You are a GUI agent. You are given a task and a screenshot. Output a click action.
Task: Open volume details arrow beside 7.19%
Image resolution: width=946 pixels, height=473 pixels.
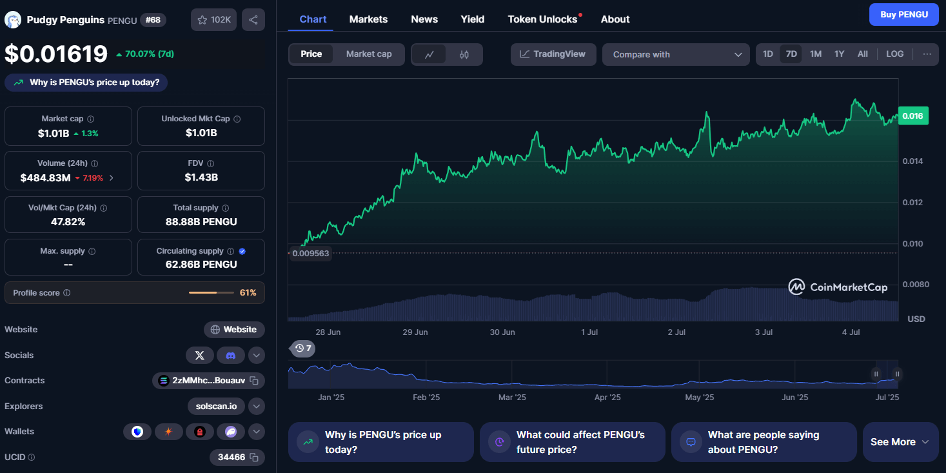tap(111, 178)
